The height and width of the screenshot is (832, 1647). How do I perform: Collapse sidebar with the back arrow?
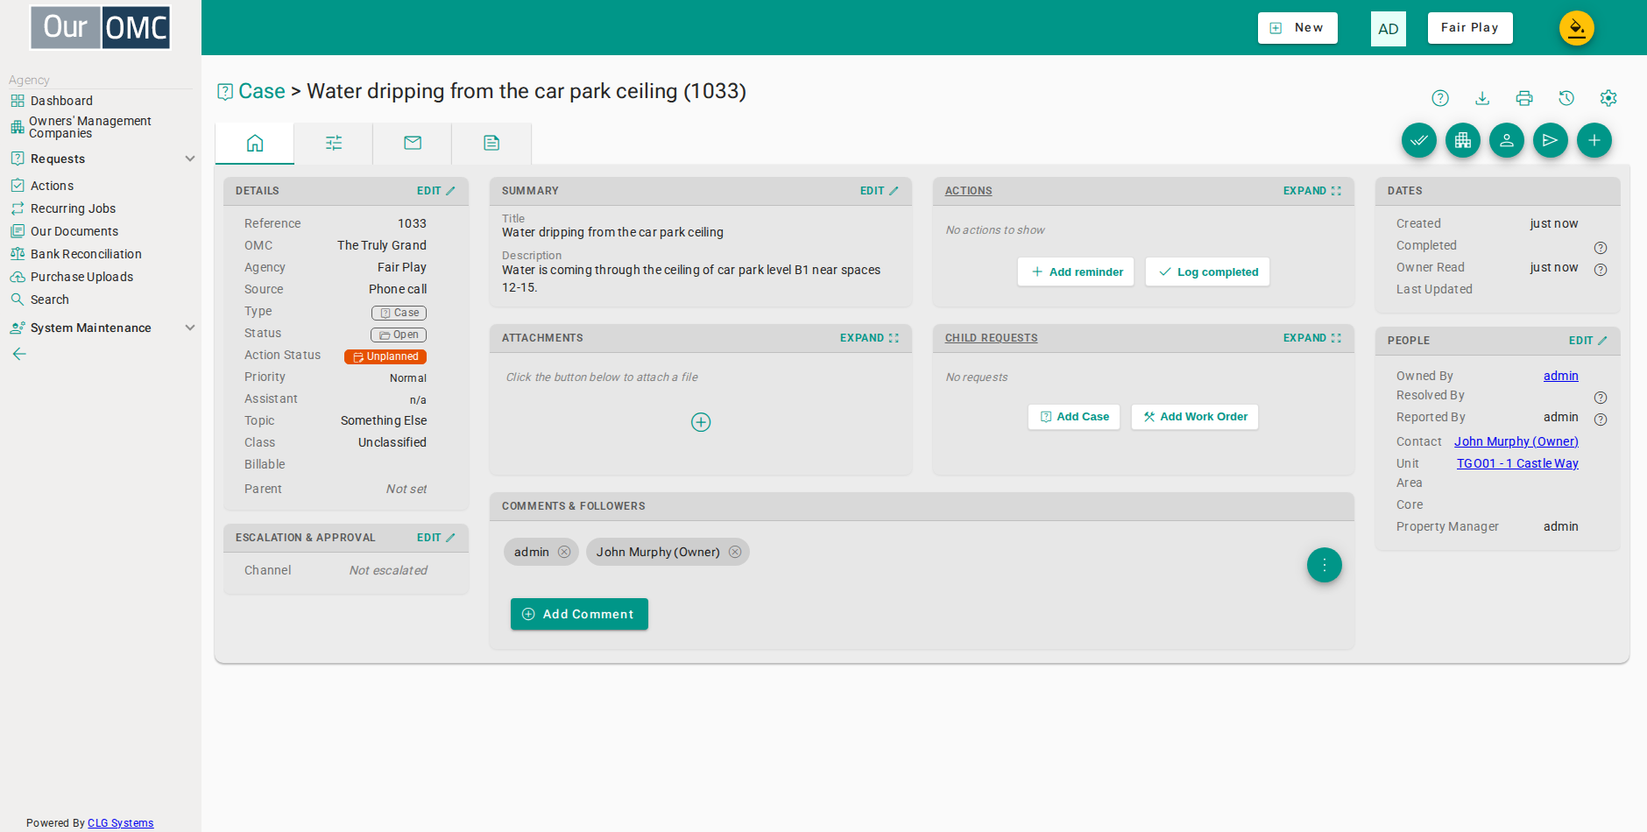[19, 354]
